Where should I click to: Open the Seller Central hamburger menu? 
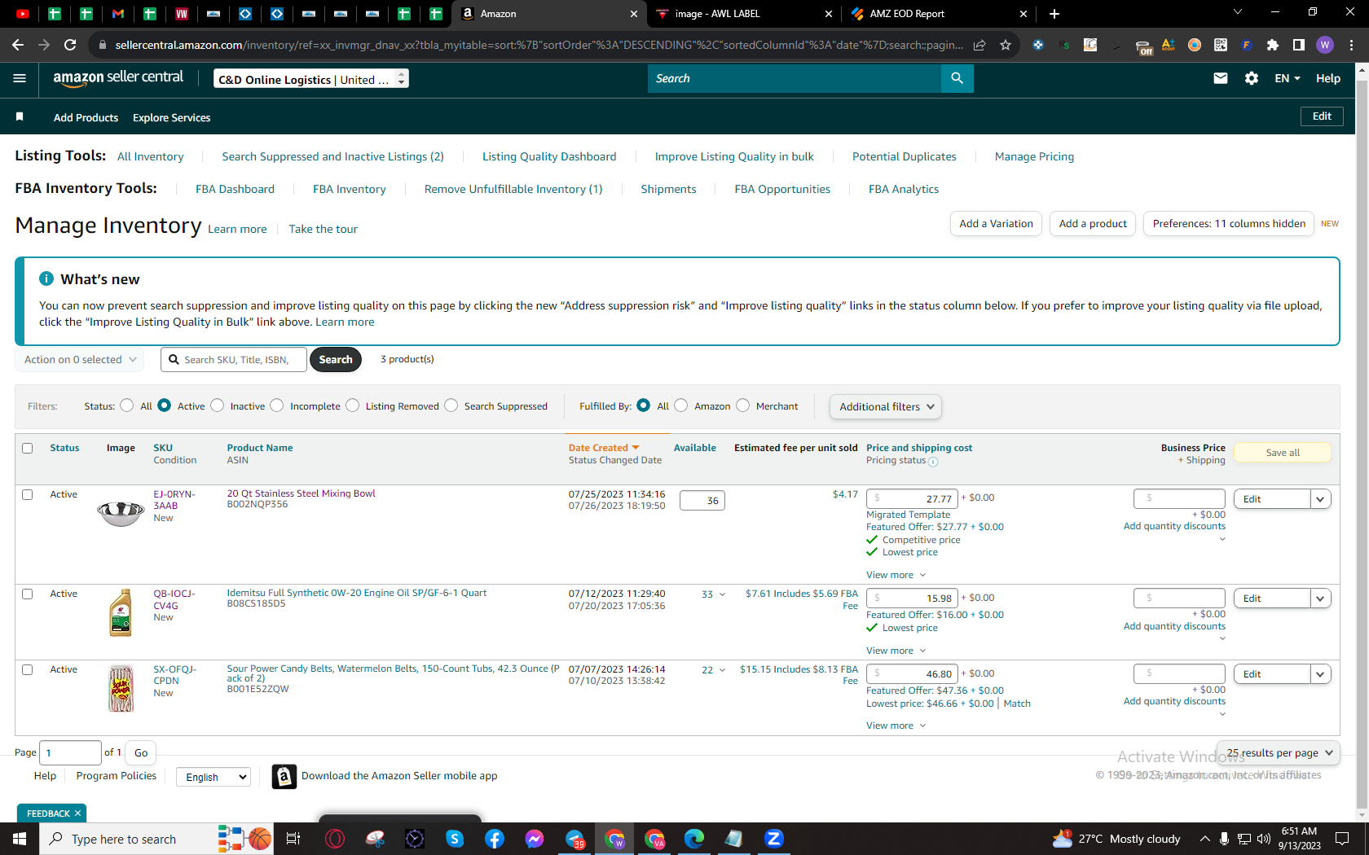pyautogui.click(x=20, y=78)
